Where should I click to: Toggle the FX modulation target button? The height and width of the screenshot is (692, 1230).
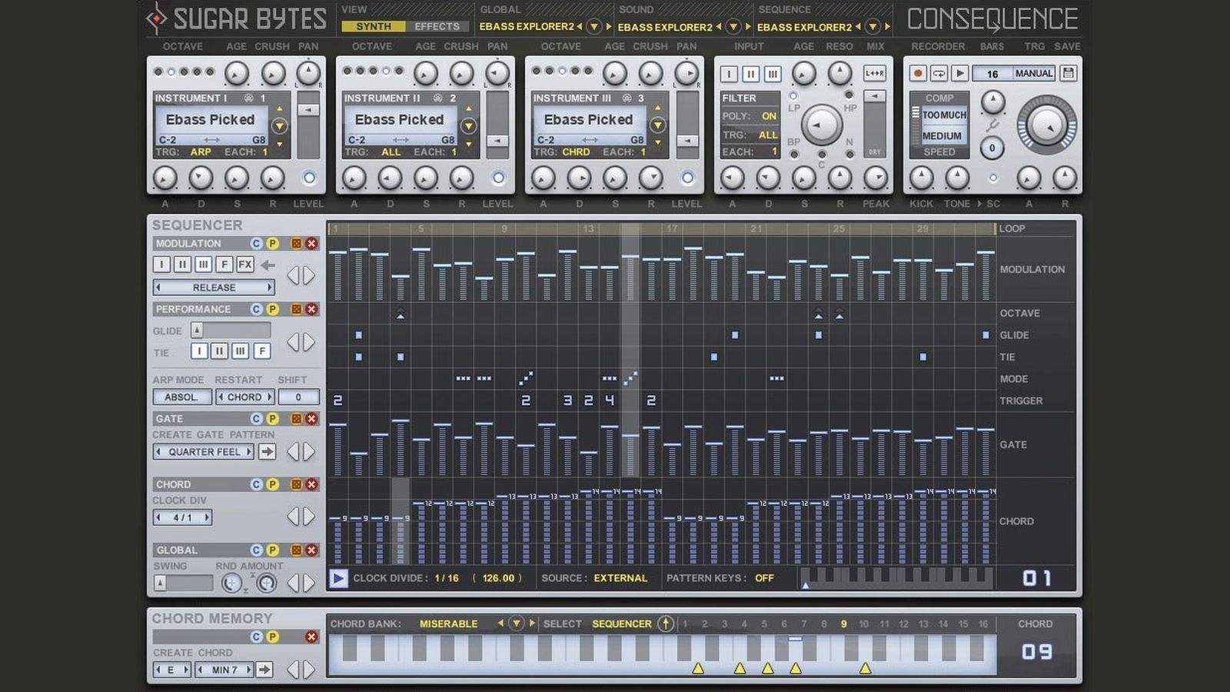coord(244,264)
